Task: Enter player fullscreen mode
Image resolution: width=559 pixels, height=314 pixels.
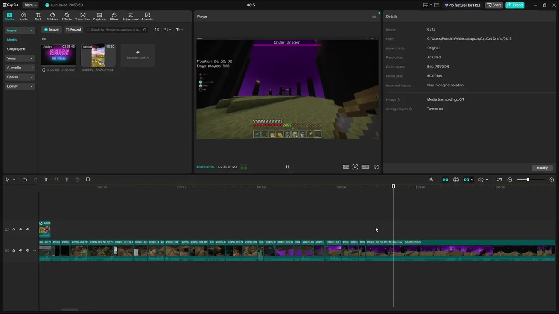Action: (x=376, y=167)
